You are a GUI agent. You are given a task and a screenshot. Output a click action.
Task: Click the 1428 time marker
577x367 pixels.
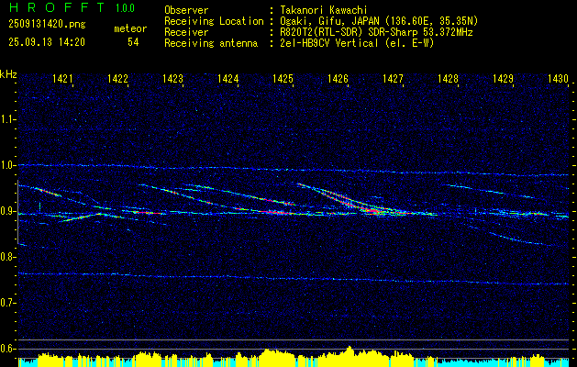[x=449, y=78]
